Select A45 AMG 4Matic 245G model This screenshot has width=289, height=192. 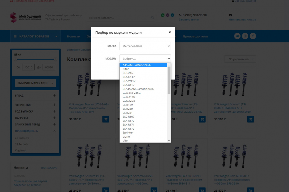point(144,65)
